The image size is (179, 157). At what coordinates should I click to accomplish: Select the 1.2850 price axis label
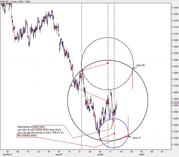pos(175,66)
